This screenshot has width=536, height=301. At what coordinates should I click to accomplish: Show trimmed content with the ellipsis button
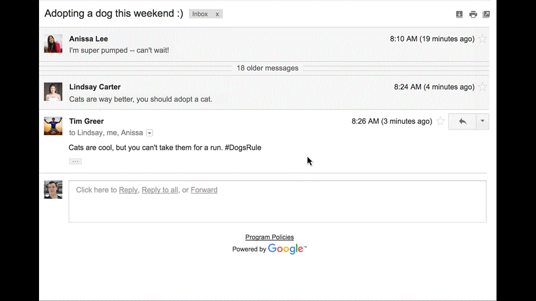click(x=75, y=161)
